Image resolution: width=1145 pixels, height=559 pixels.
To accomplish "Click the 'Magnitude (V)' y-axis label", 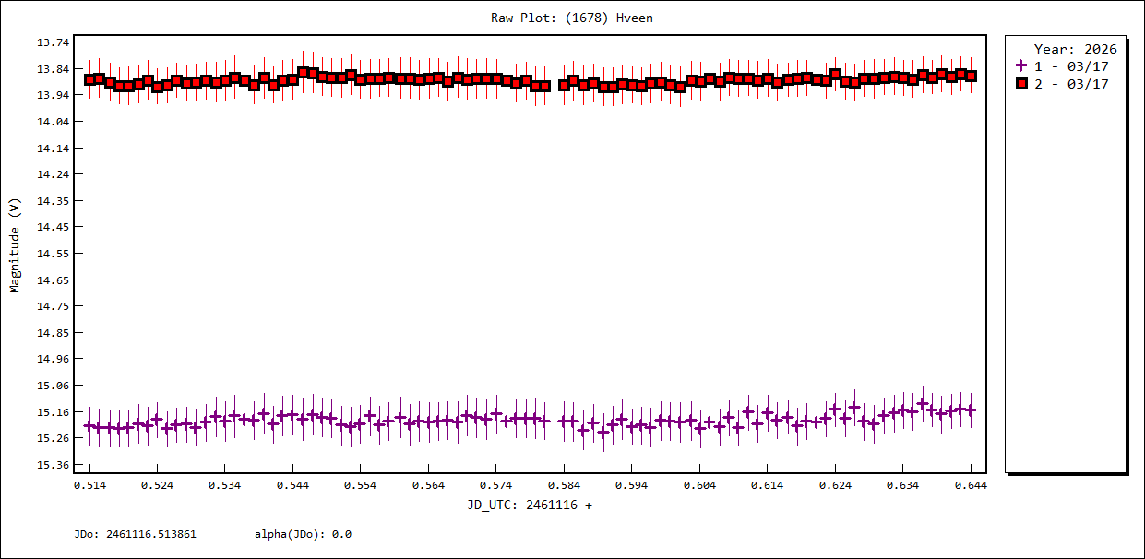I will pyautogui.click(x=15, y=245).
